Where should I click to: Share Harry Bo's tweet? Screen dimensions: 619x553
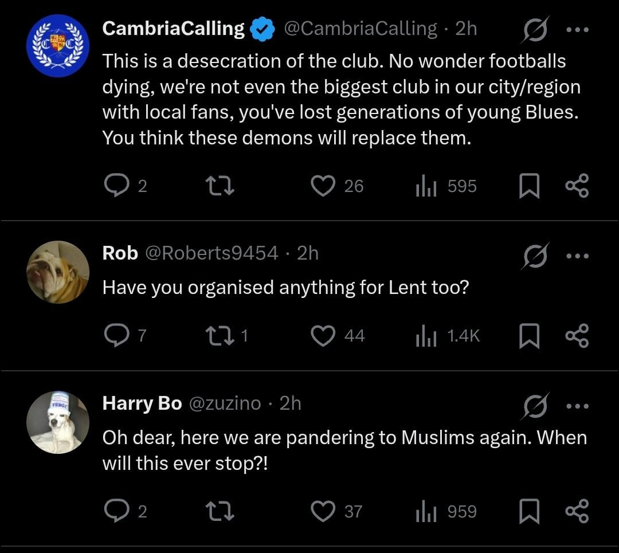coord(577,511)
